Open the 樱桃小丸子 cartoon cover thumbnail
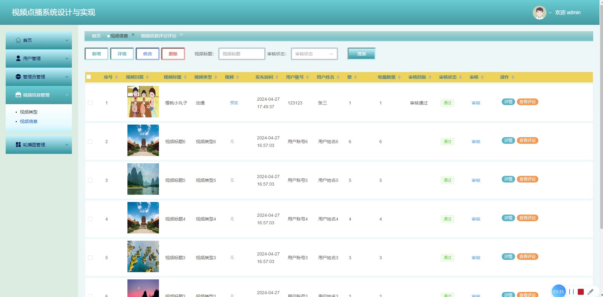The height and width of the screenshot is (297, 603). (x=143, y=102)
